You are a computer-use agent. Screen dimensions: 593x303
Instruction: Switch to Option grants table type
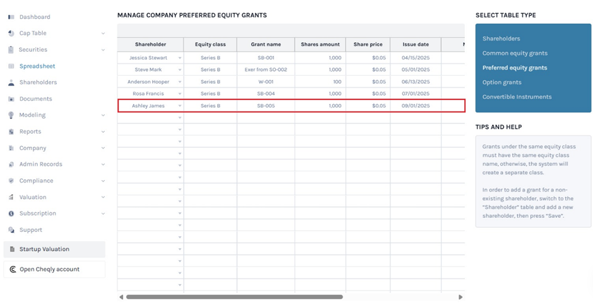point(502,83)
